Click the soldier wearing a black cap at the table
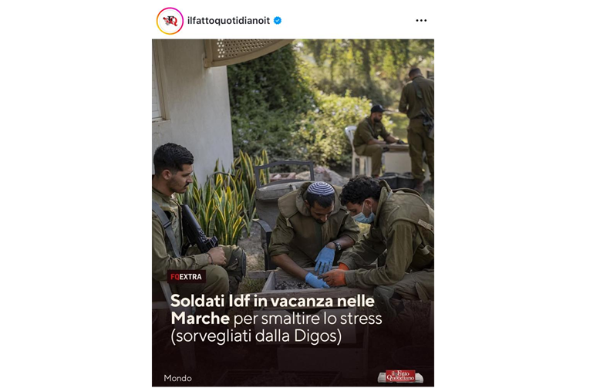Viewport: 600px width, 388px height. [371, 140]
